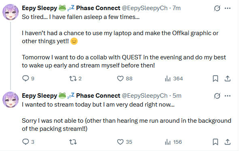Open the profile avatar on the first tweet
The height and width of the screenshot is (151, 240).
11,12
